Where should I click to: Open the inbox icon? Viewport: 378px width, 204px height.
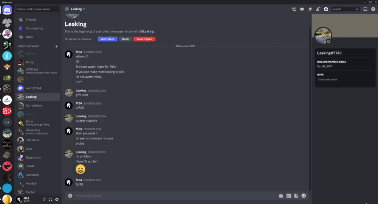(x=365, y=9)
